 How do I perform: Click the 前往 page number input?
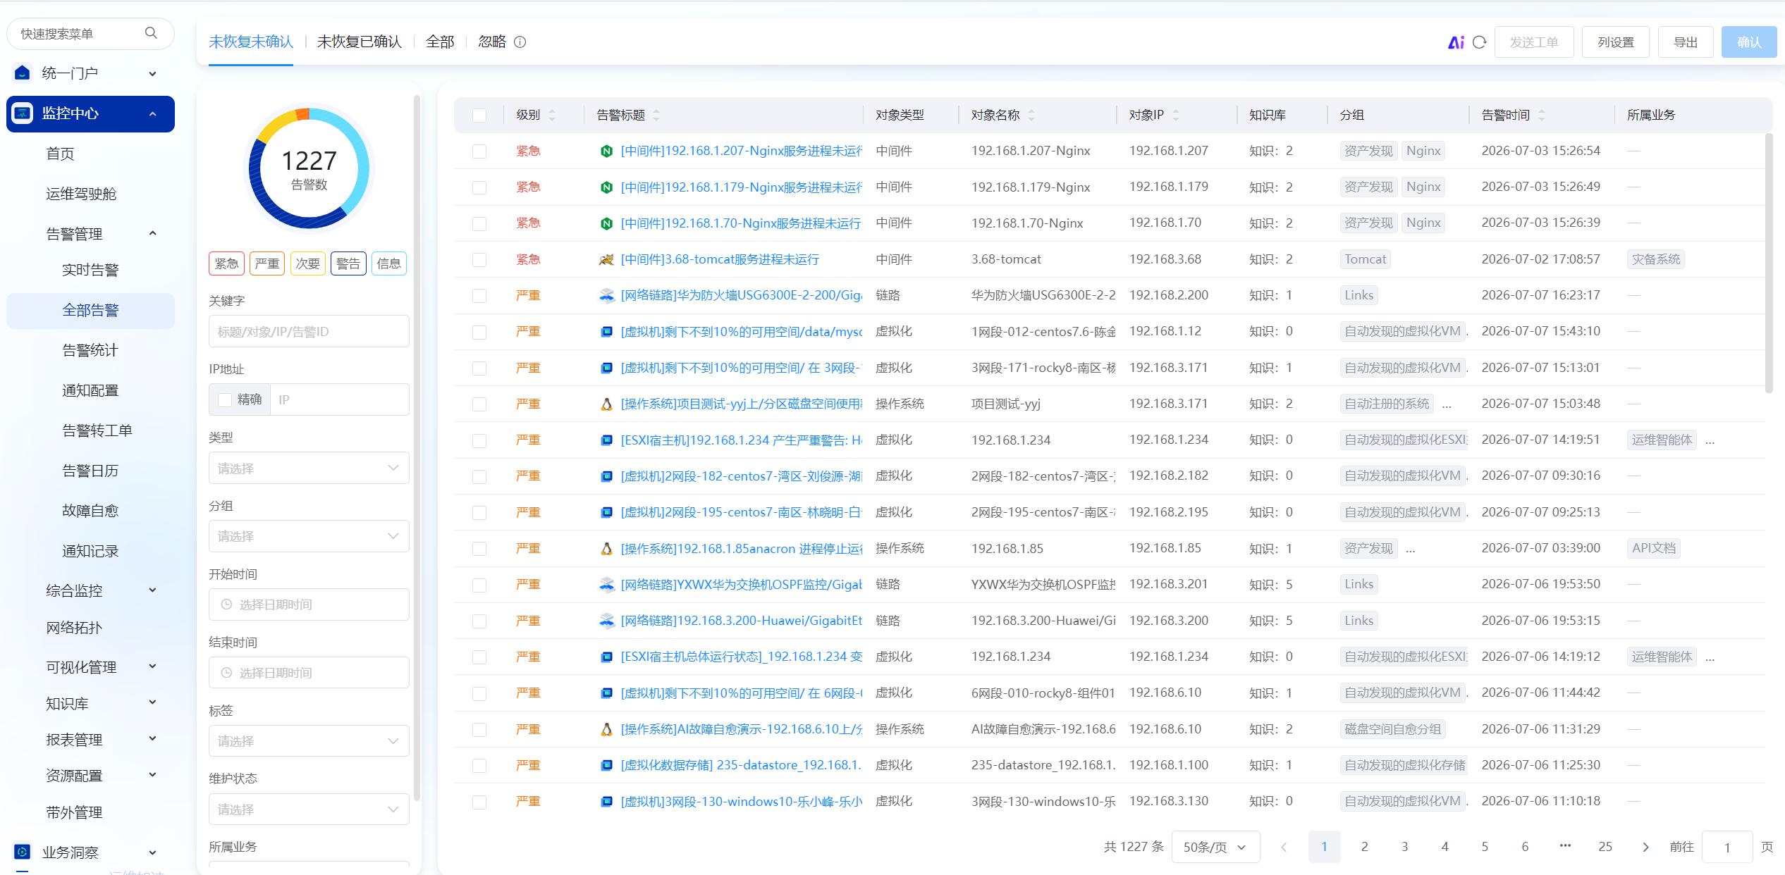[1726, 847]
